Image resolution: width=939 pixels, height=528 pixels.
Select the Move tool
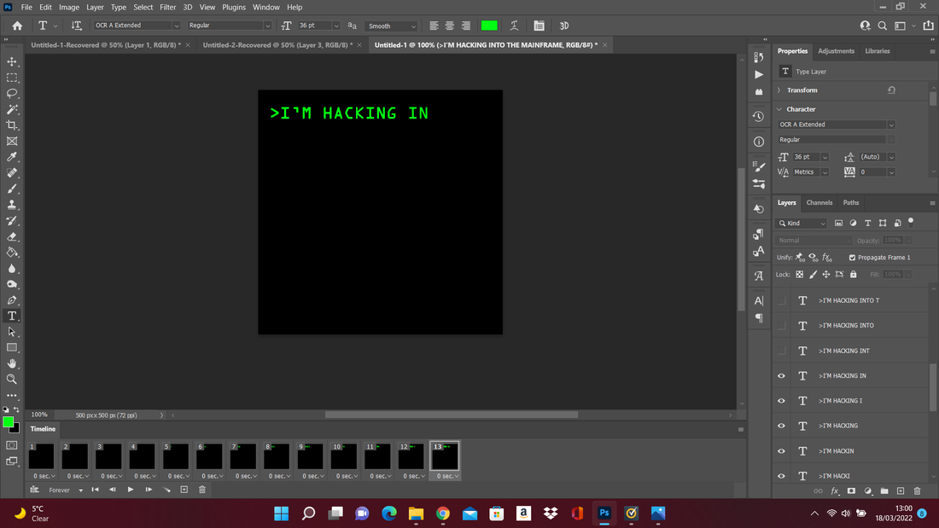[x=12, y=61]
